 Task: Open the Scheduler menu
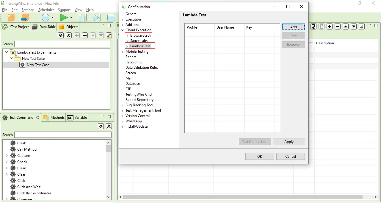(46, 10)
